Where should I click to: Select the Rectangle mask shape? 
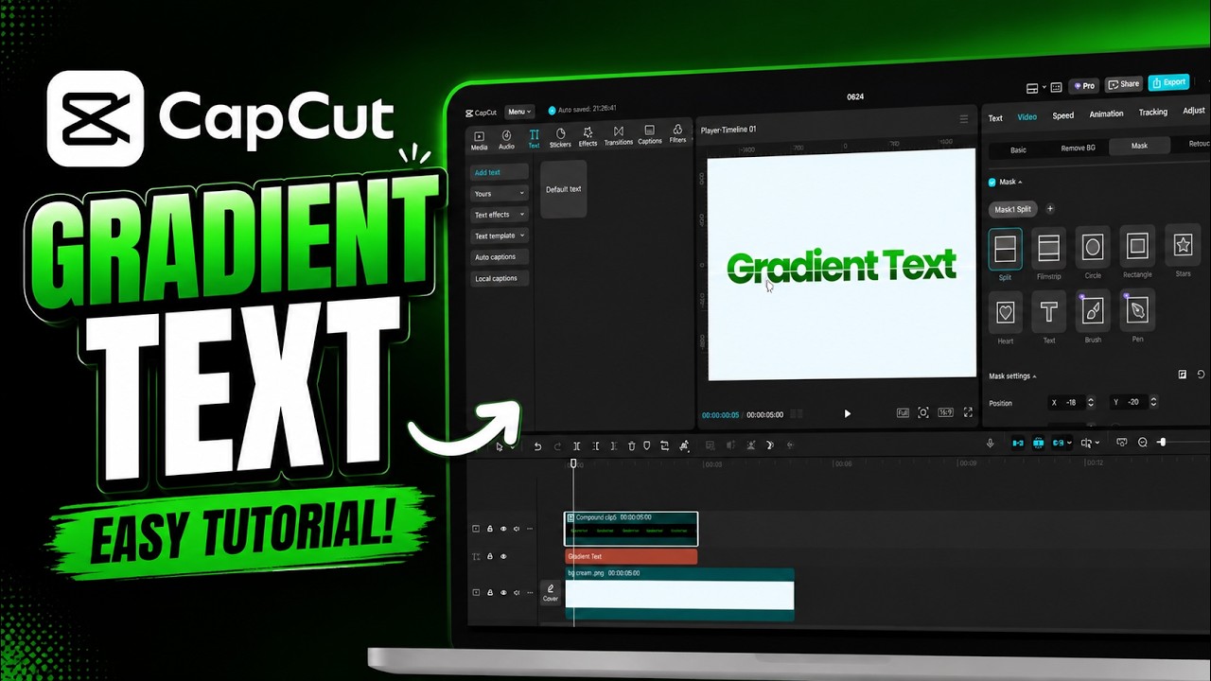[1137, 247]
